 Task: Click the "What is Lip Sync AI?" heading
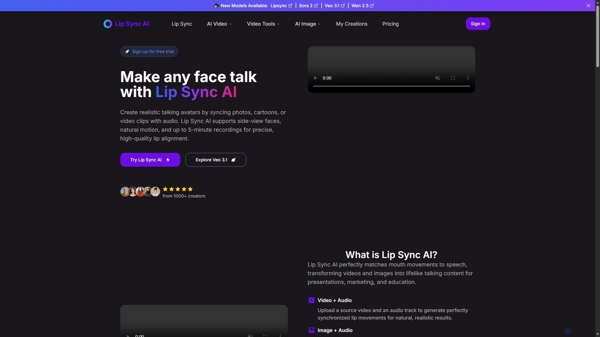pyautogui.click(x=391, y=255)
